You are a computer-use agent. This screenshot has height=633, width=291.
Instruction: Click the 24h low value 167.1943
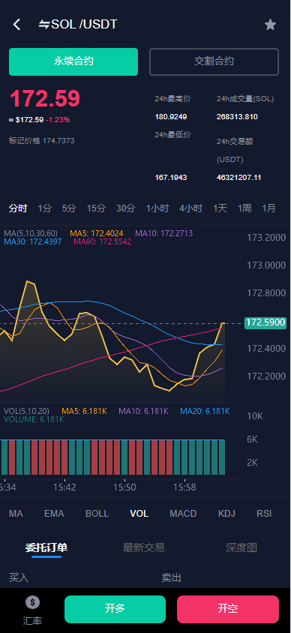coord(171,177)
